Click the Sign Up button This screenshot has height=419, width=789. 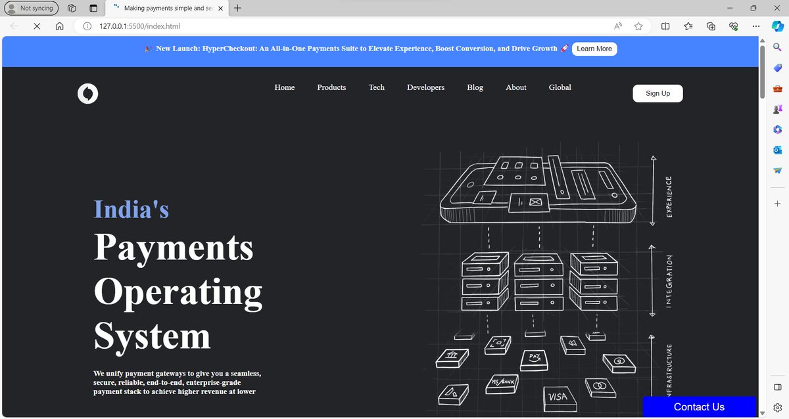click(x=657, y=93)
